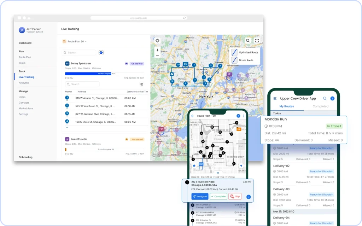Open the map search magnifier icon
Image resolution: width=362 pixels, height=226 pixels.
pos(248,41)
